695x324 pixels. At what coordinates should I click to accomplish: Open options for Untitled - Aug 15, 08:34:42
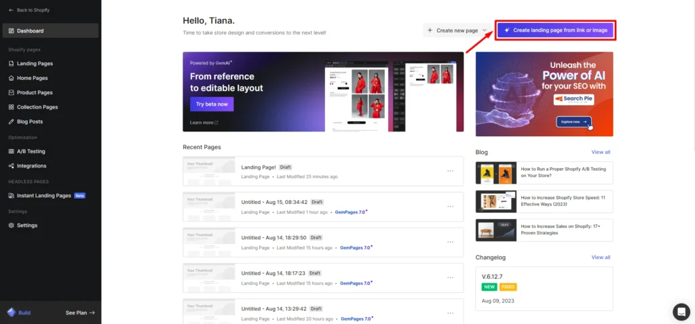[x=450, y=206]
